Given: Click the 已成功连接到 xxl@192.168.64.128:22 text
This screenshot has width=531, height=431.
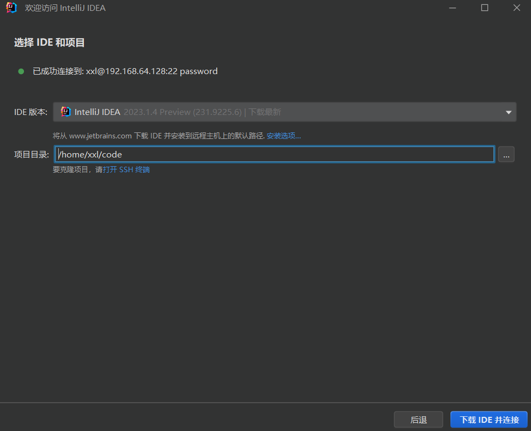Looking at the screenshot, I should (x=125, y=71).
